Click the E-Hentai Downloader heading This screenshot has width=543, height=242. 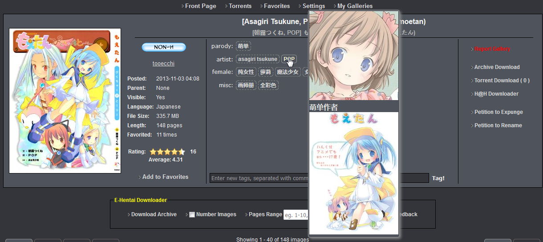pyautogui.click(x=141, y=200)
